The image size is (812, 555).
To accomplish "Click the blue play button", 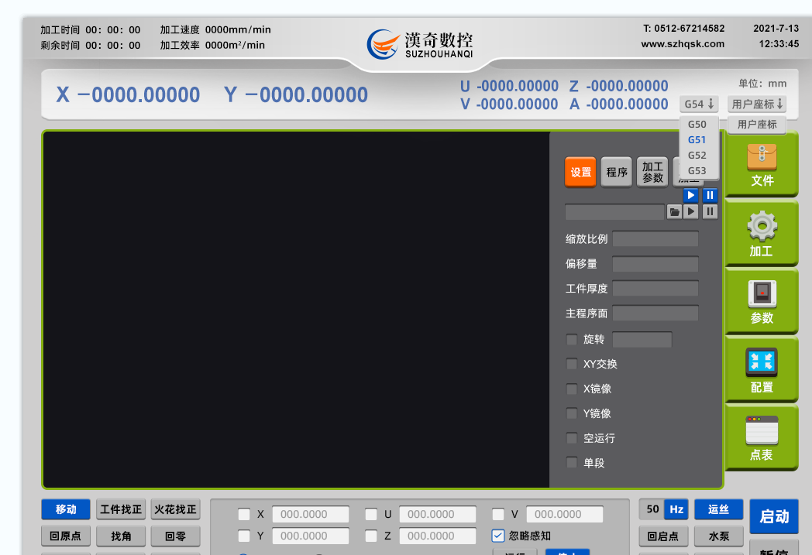I will (x=691, y=195).
